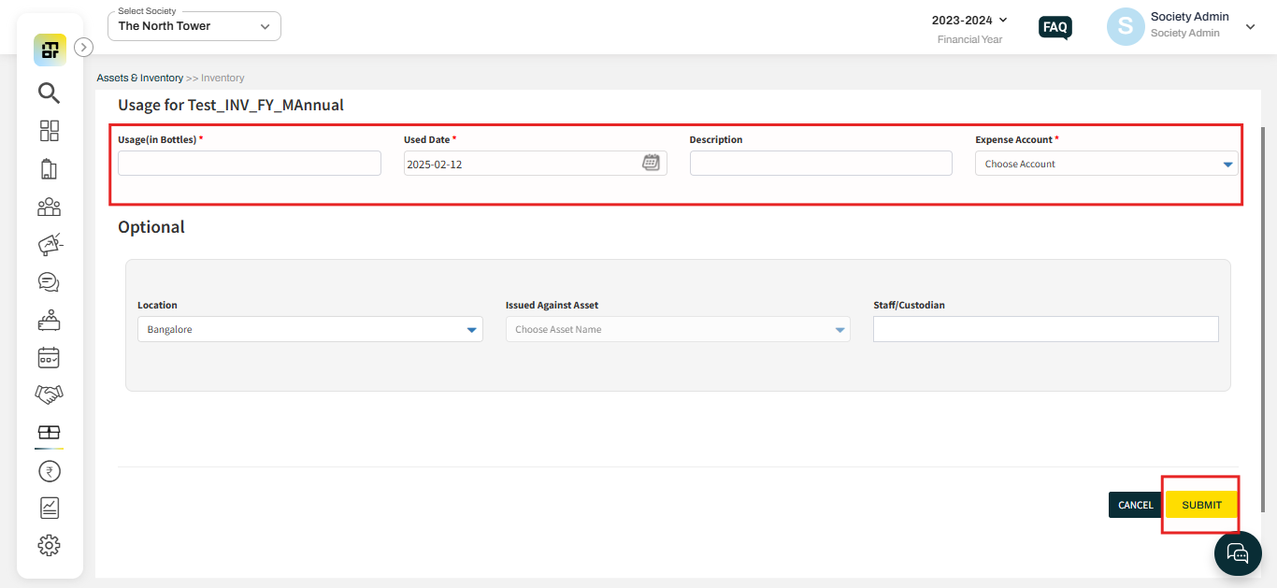Click the CANCEL button
1277x588 pixels.
(1136, 505)
